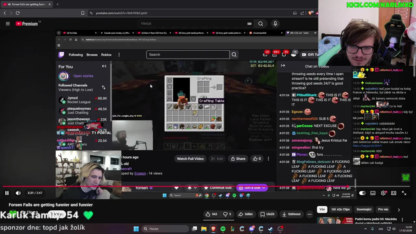Click the 'Stáhnout' download button

(291, 214)
